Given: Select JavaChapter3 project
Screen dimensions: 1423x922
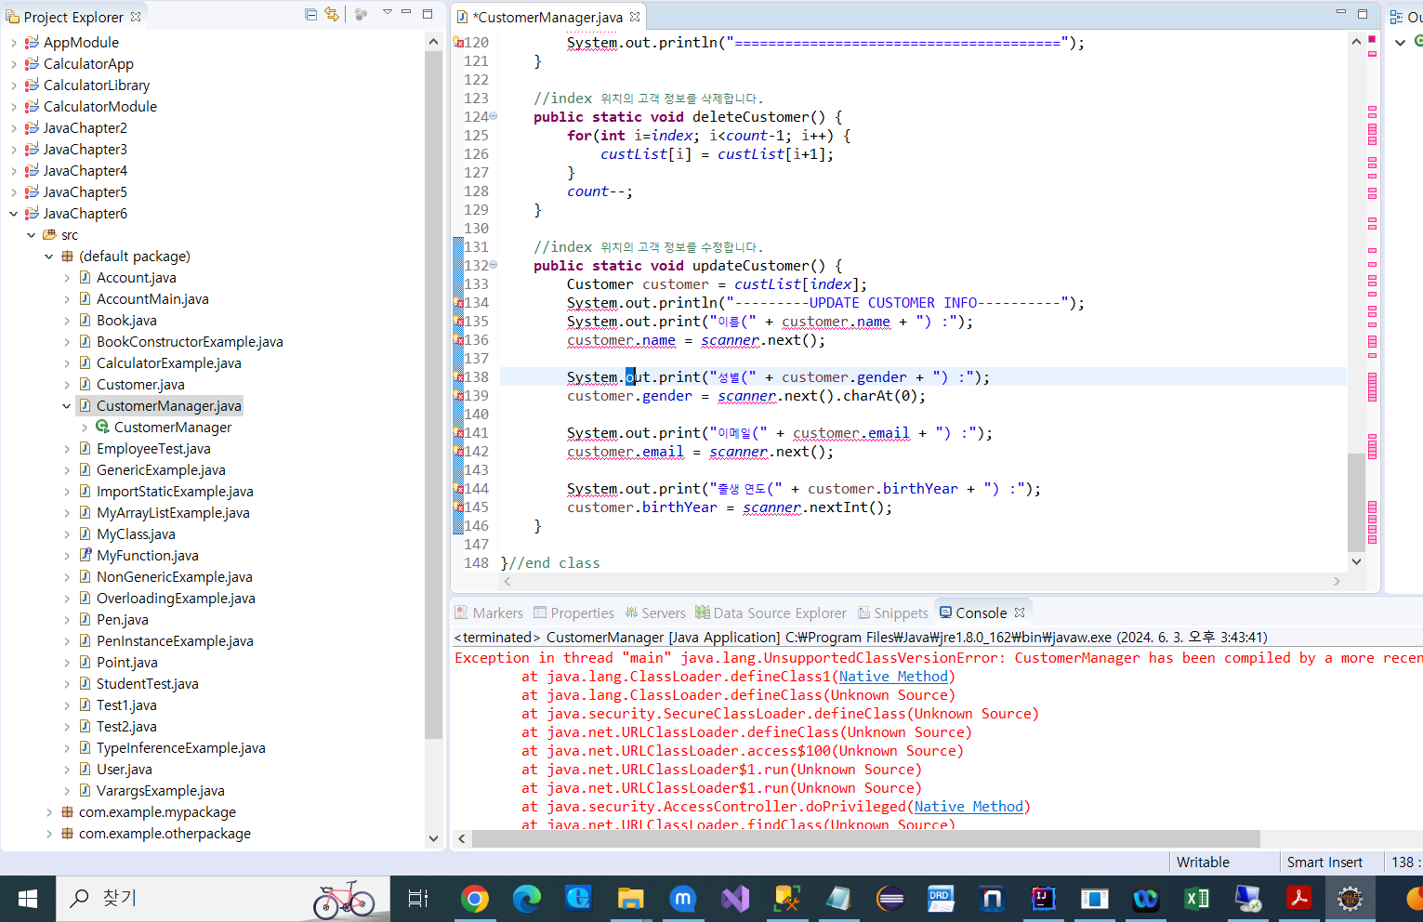Looking at the screenshot, I should [x=85, y=150].
